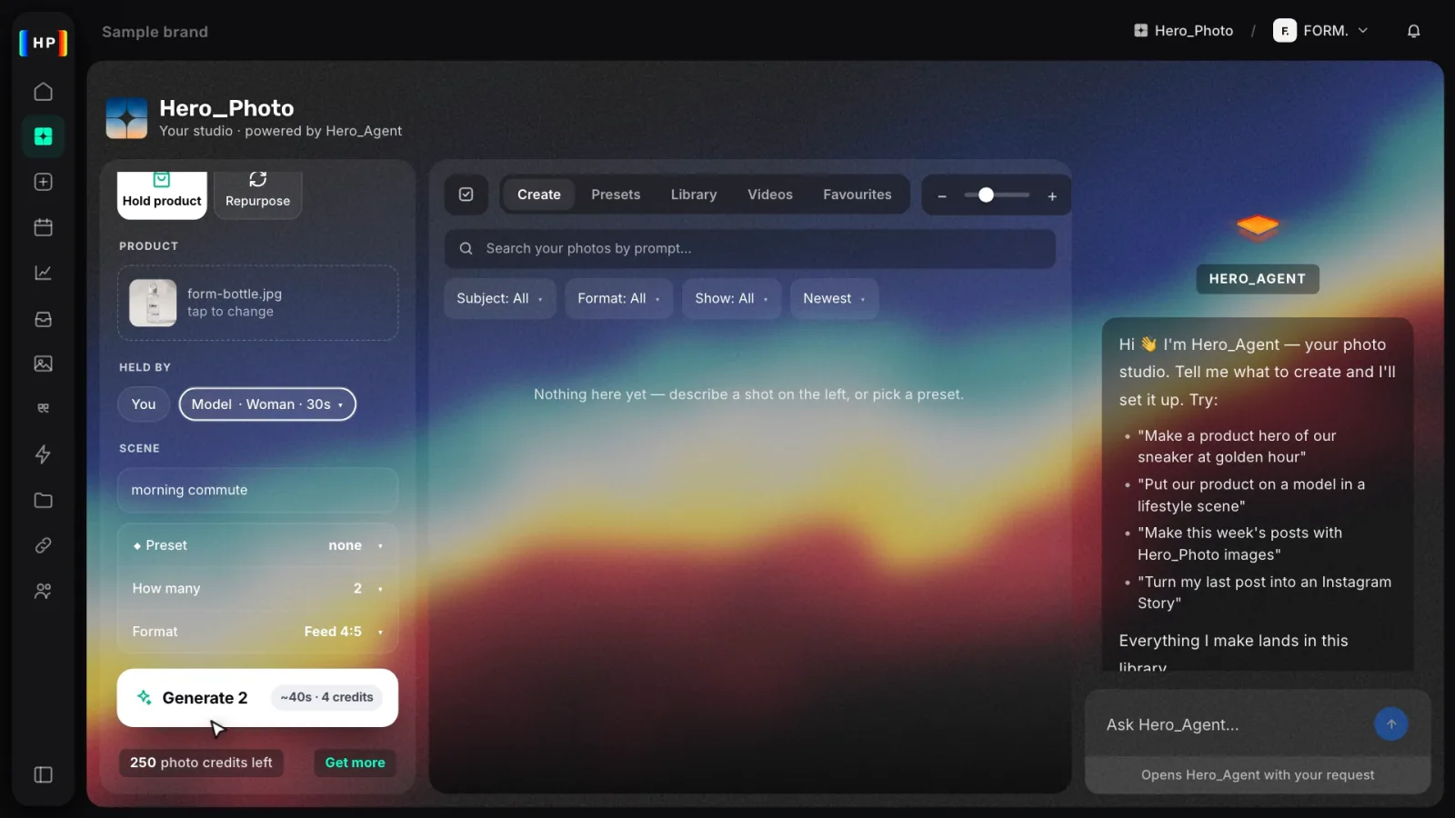Click the Search your photos by prompt field
The width and height of the screenshot is (1455, 818).
click(750, 248)
